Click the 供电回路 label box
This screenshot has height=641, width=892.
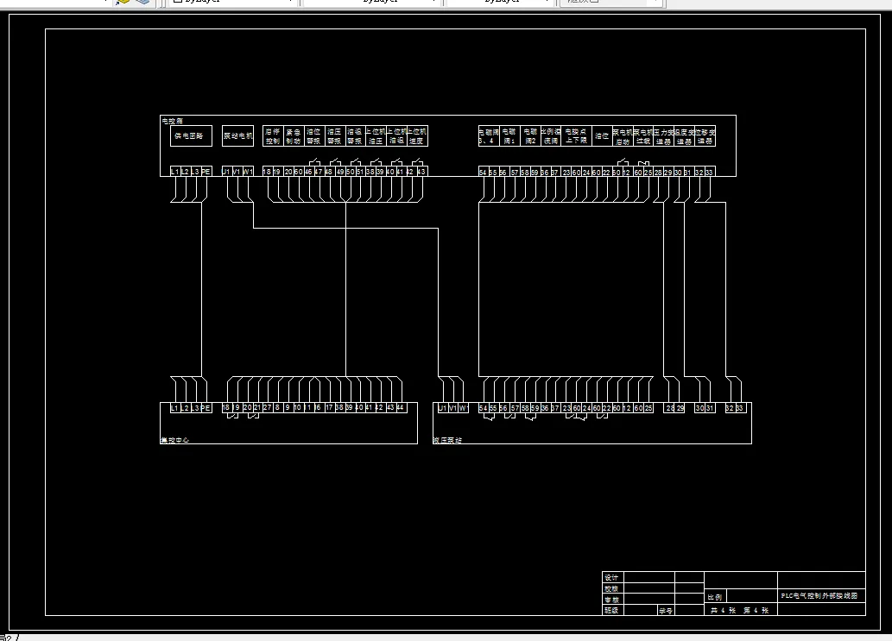pos(191,135)
